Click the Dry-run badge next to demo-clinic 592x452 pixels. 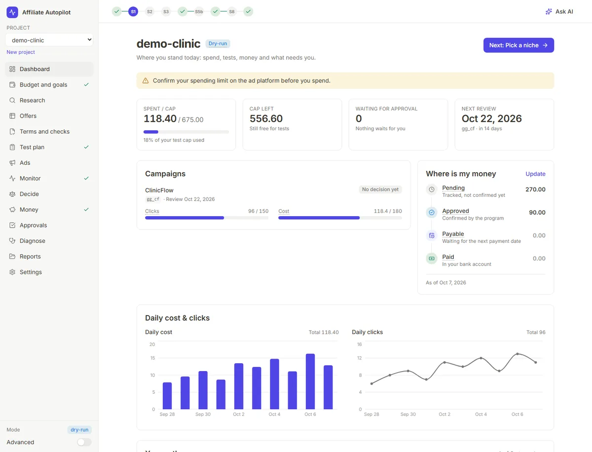click(218, 44)
